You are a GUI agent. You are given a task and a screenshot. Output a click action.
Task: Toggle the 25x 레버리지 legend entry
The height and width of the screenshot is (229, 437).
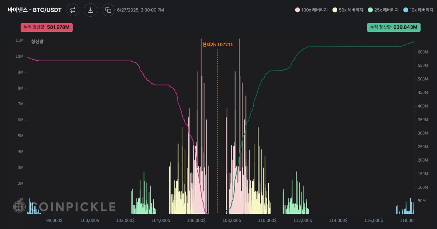tap(383, 10)
